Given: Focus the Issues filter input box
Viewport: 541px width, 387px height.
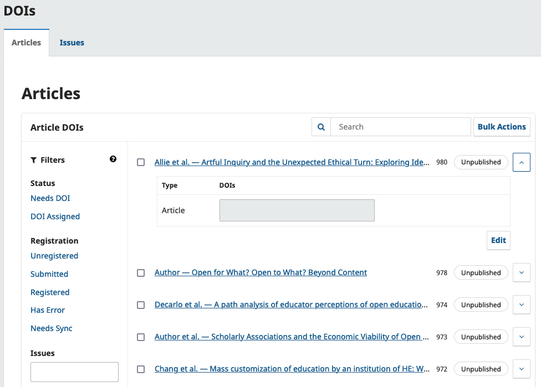Looking at the screenshot, I should click(74, 372).
